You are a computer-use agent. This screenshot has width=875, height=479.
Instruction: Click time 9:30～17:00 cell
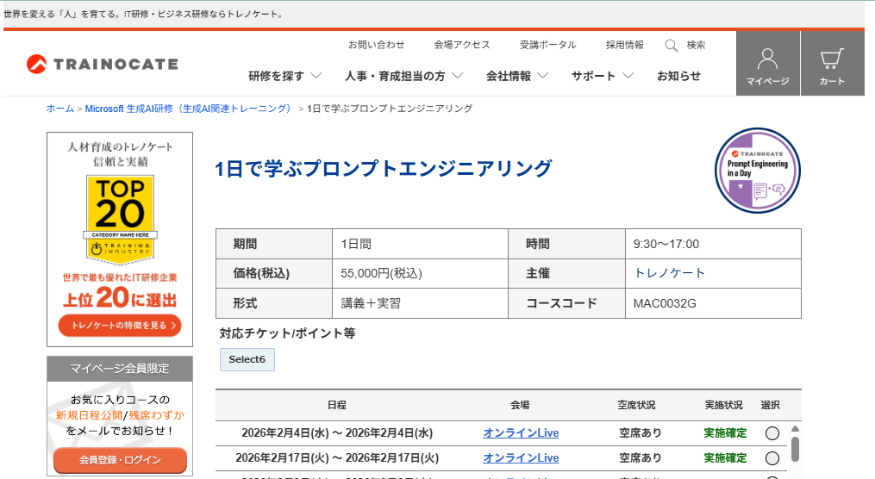tap(713, 244)
